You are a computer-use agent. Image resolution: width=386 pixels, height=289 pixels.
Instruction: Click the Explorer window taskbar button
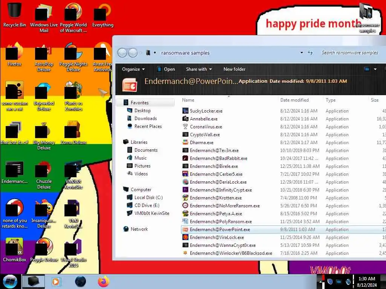pos(34,281)
